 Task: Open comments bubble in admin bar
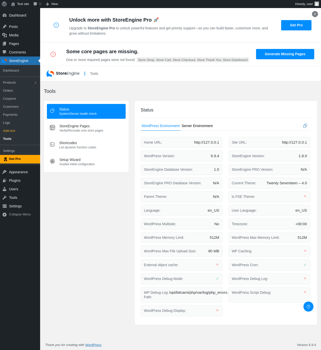(x=37, y=4)
